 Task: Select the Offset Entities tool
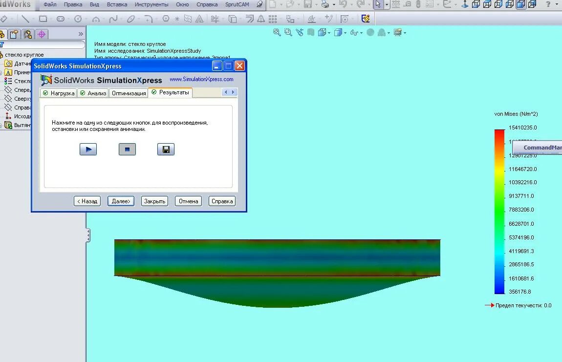point(249,19)
